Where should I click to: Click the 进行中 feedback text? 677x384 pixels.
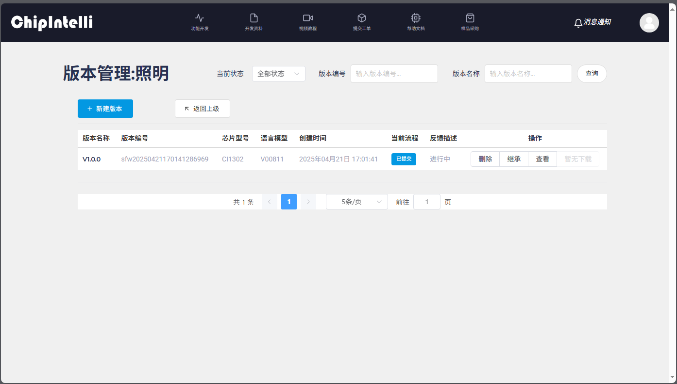tap(440, 159)
